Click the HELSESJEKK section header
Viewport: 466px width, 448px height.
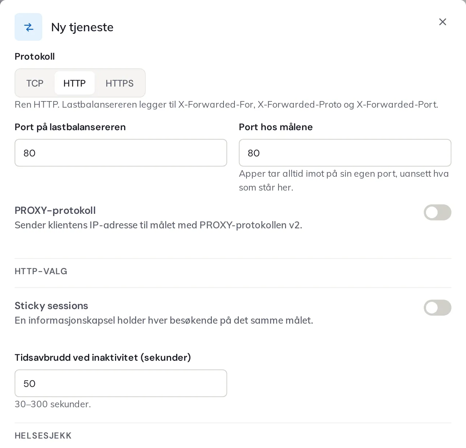pyautogui.click(x=43, y=436)
